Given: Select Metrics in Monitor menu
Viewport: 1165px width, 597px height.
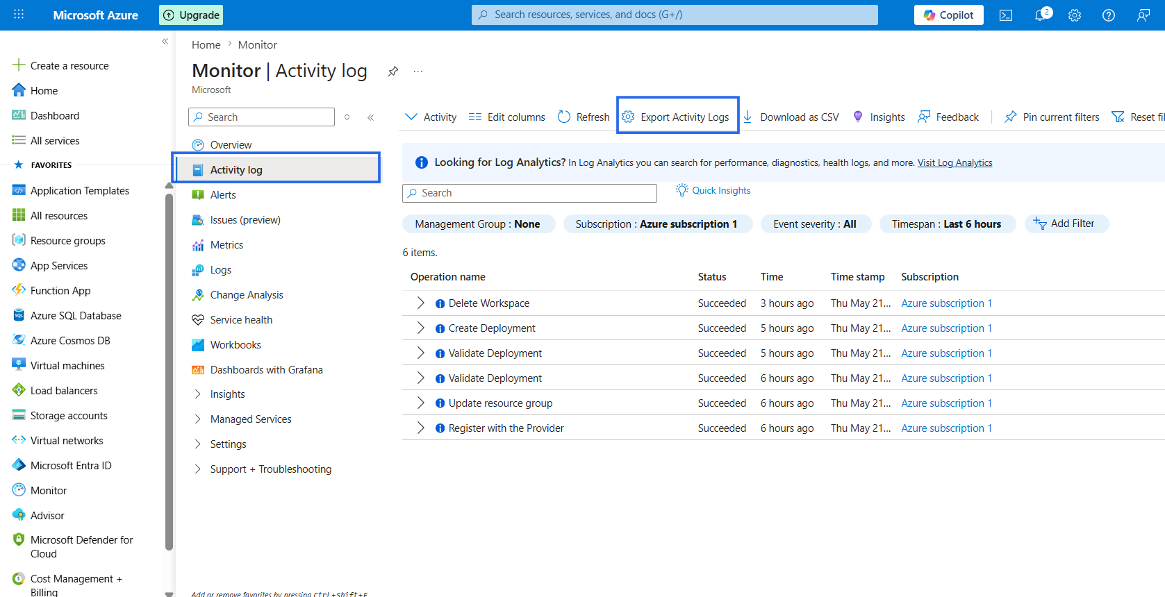Looking at the screenshot, I should pyautogui.click(x=226, y=245).
